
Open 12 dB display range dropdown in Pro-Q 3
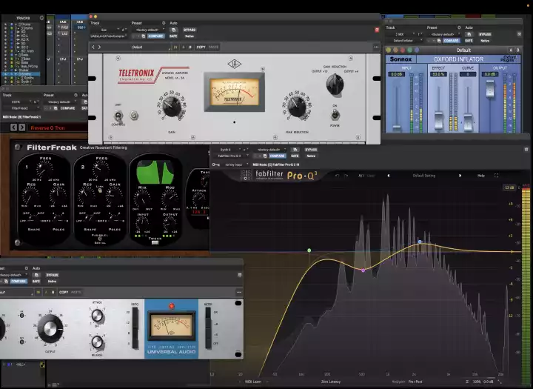pyautogui.click(x=509, y=187)
